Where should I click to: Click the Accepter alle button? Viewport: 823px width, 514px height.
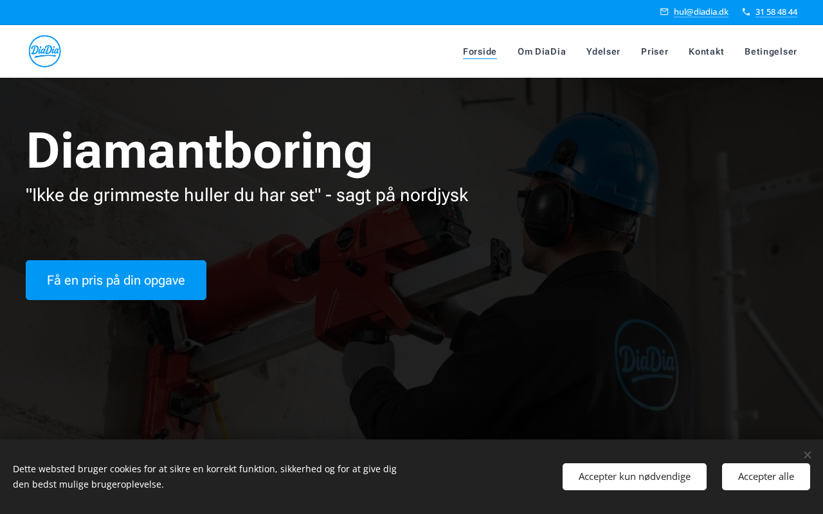tap(766, 477)
